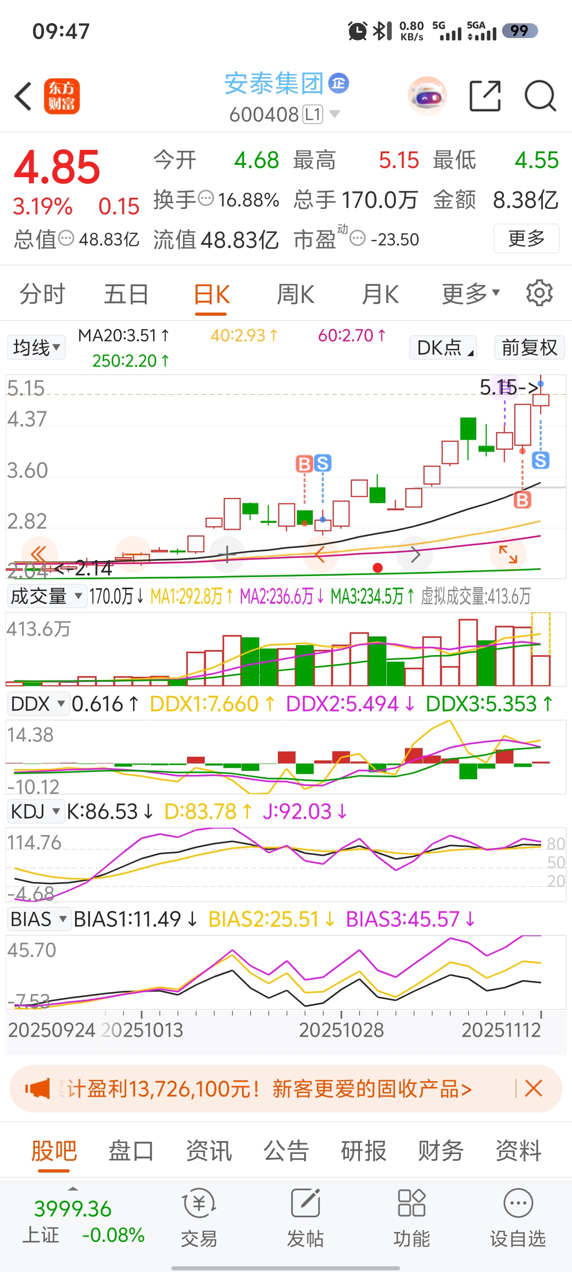Viewport: 572px width, 1272px height.
Task: Open the 财务 tab
Action: [x=441, y=1151]
